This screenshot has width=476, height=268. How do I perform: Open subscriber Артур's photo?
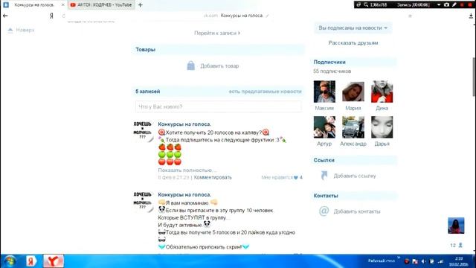tap(324, 127)
